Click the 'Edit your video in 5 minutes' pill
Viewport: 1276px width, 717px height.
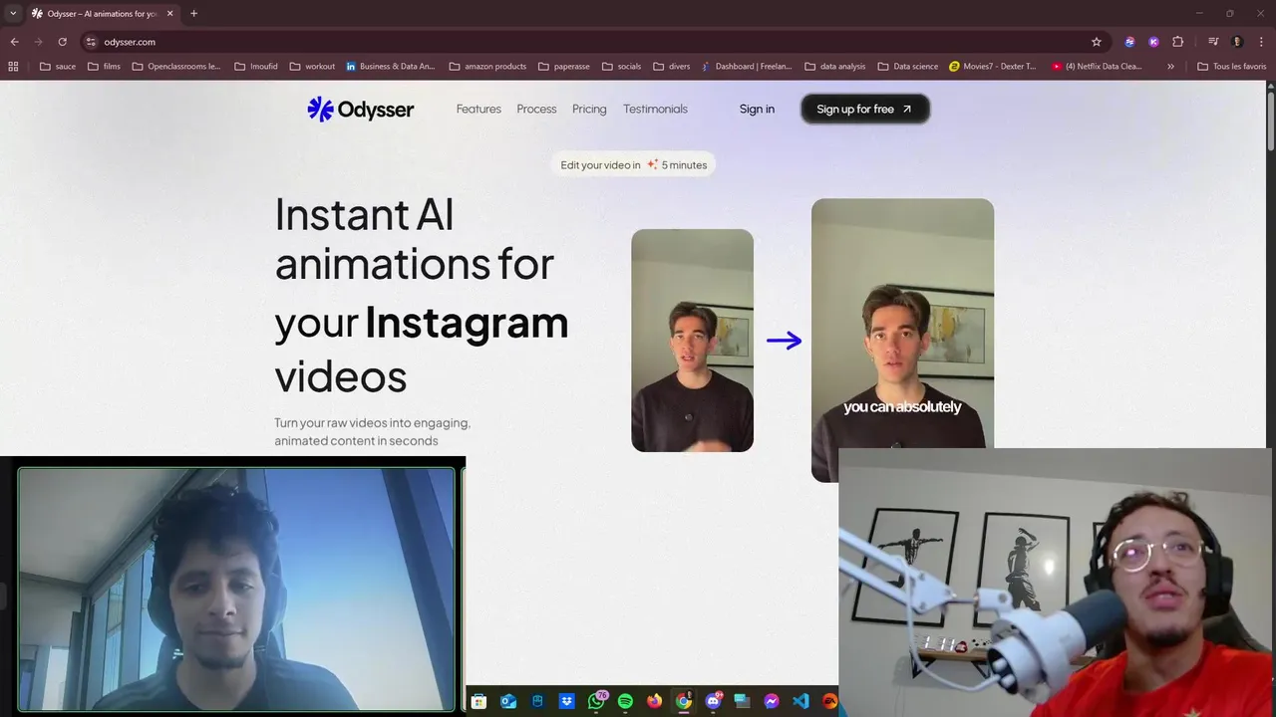(x=633, y=165)
